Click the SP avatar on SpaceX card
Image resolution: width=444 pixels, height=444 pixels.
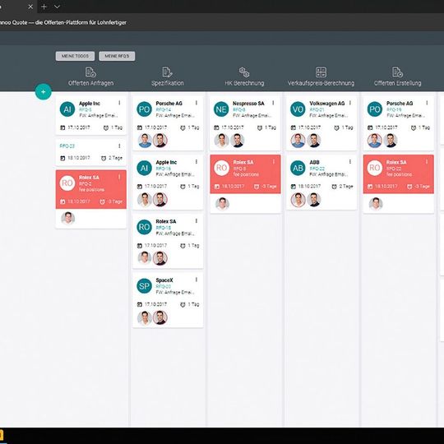144,285
